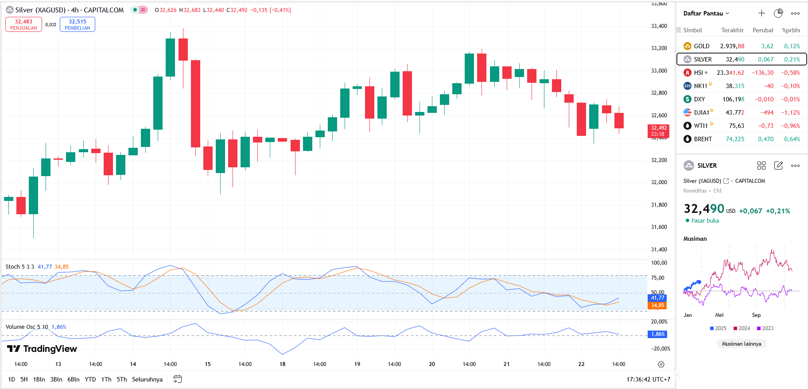Click the Musiman lainnya button
Viewport: 808px width, 389px height.
click(741, 344)
